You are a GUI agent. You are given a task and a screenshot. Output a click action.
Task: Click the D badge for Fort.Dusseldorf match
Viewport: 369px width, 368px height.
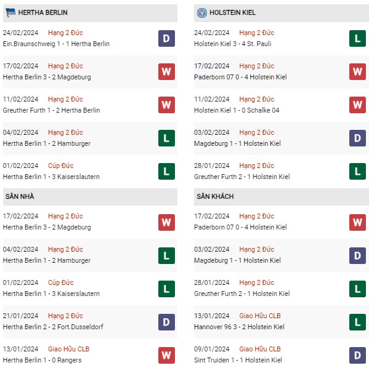pos(166,322)
